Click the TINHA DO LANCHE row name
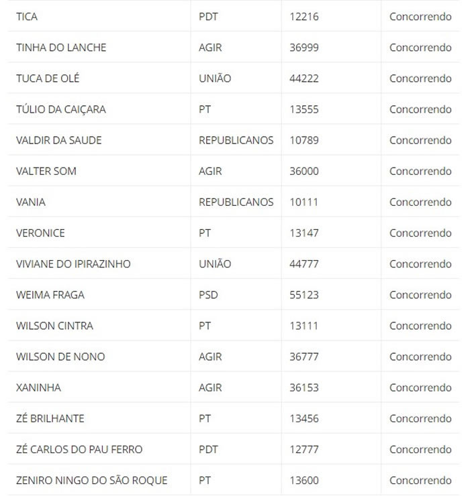Screen dimensions: 470x496 [61, 48]
